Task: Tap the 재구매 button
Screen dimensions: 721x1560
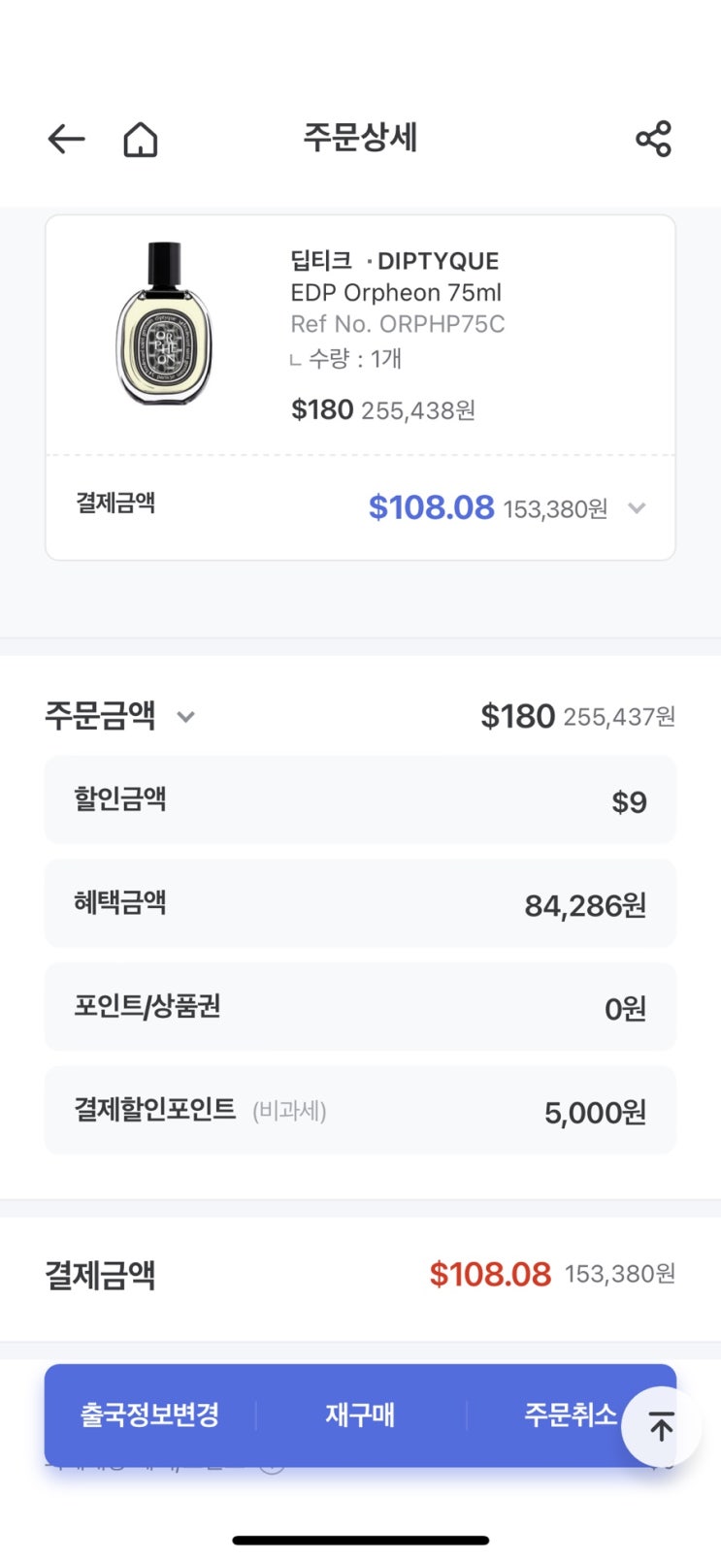Action: pyautogui.click(x=360, y=1414)
